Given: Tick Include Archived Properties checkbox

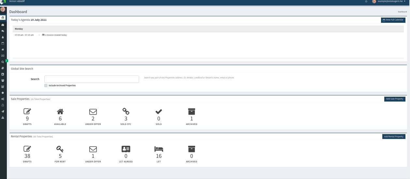Looking at the screenshot, I should pos(46,86).
